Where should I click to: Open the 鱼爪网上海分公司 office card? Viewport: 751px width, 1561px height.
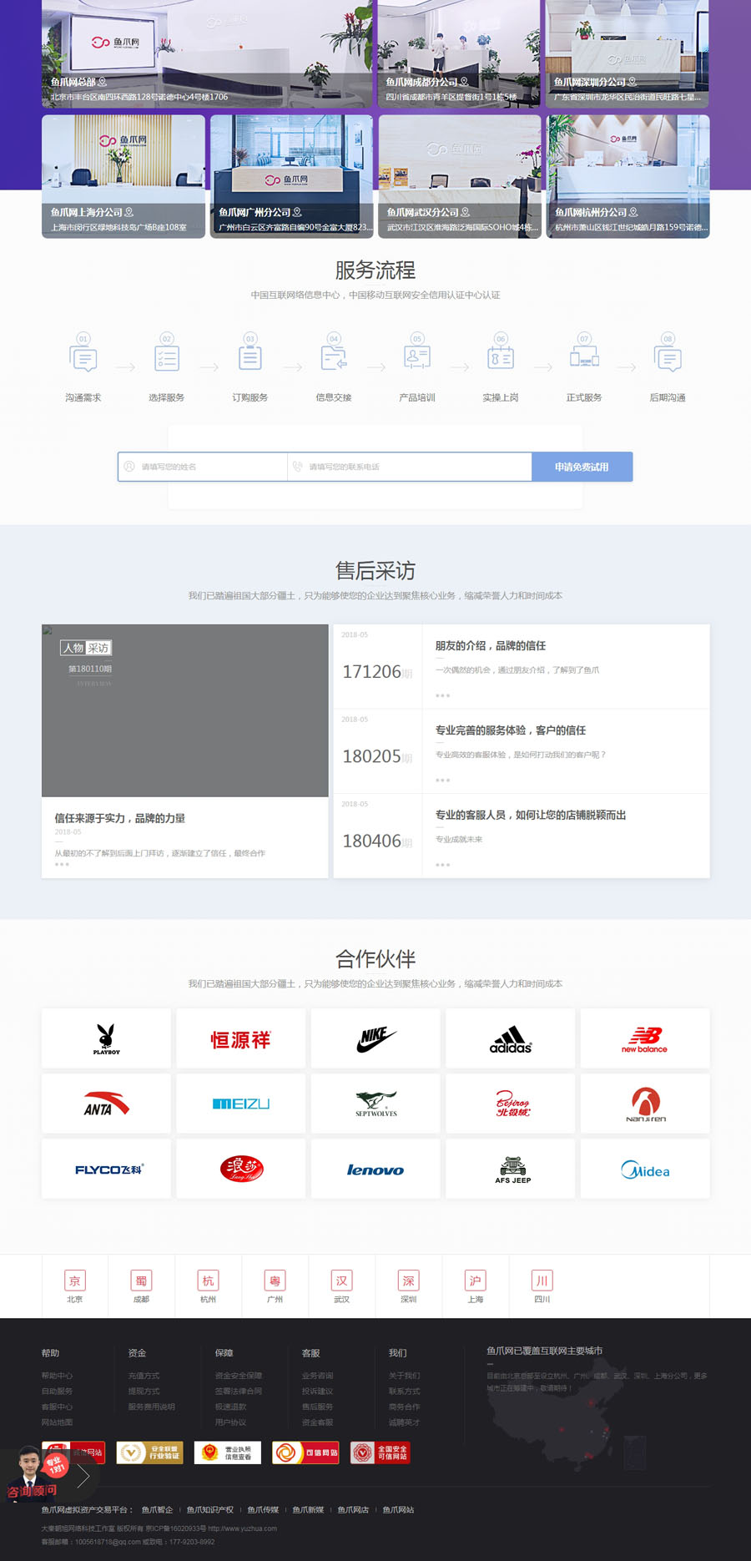tap(123, 176)
